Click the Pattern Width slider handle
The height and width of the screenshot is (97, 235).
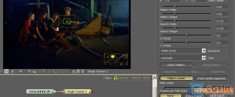tap(175, 6)
